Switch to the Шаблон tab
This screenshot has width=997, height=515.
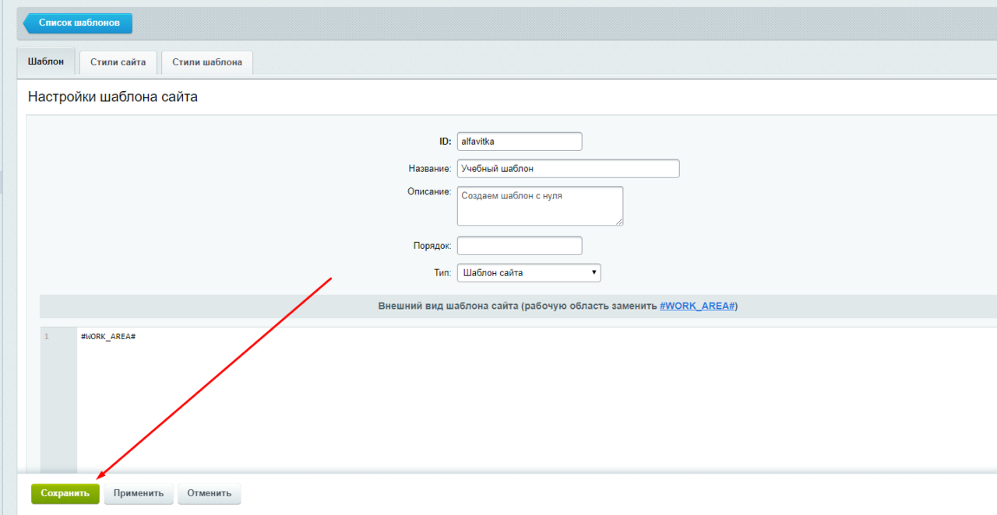click(x=46, y=61)
